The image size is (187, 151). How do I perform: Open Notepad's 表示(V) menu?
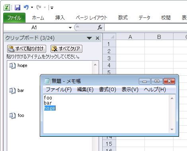130,90
